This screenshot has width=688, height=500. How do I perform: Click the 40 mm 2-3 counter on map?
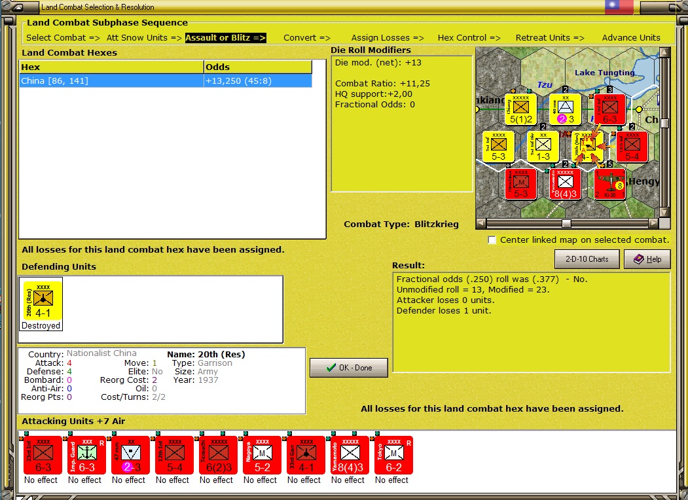click(x=566, y=109)
